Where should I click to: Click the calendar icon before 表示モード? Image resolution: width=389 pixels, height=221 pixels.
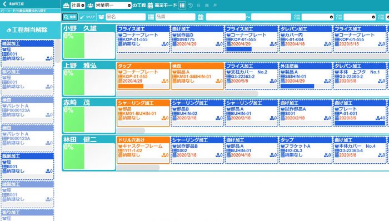(x=151, y=6)
